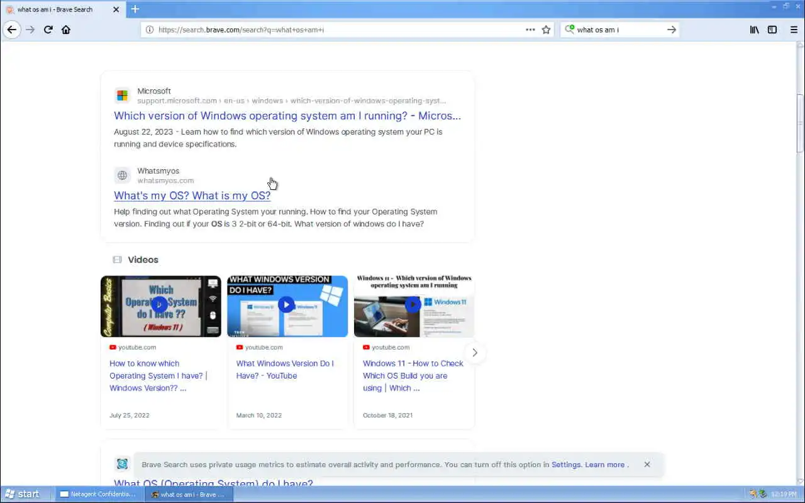Play the Windows 11 OS Build video

(x=413, y=305)
